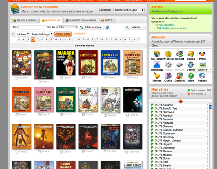
Task: Click the stacked books icon in Gestion header
Action: (15, 9)
